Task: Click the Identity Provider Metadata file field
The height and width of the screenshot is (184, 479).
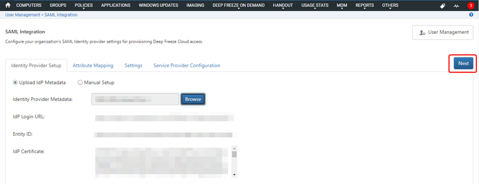Action: coord(135,99)
